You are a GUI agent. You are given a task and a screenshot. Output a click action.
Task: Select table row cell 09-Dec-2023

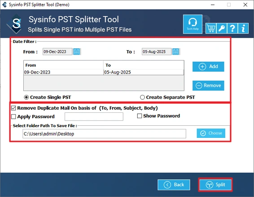click(64, 72)
